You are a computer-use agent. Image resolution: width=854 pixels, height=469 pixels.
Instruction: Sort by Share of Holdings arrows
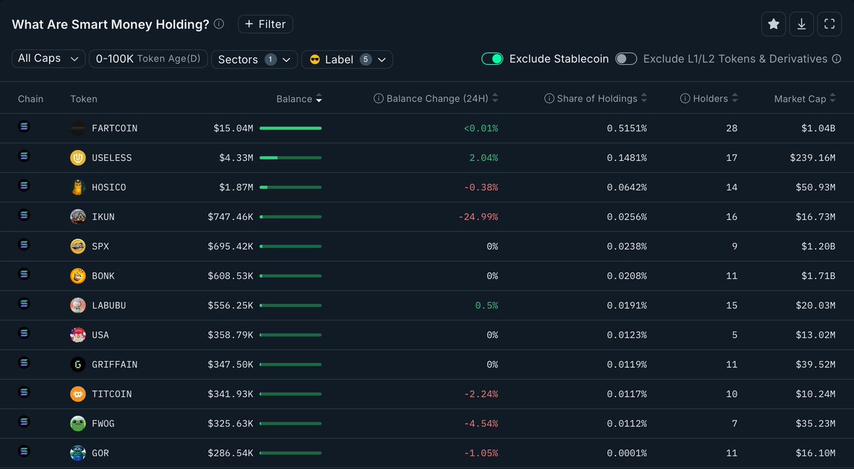(644, 99)
